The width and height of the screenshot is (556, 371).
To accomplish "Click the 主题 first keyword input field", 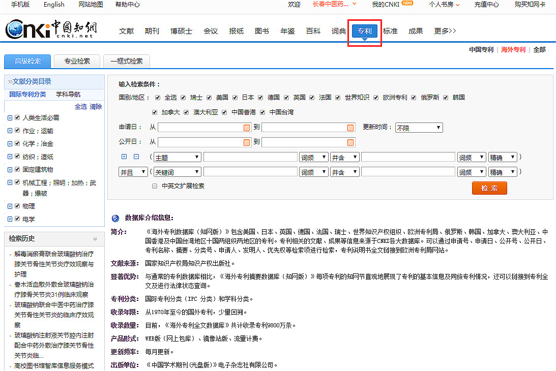I will pyautogui.click(x=250, y=157).
